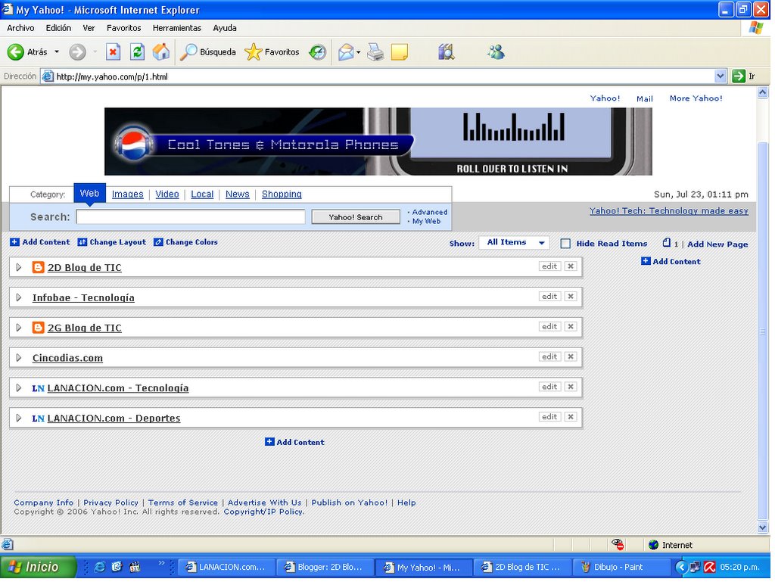Screen dimensions: 775x585
Task: Click Add New Page link
Action: click(x=717, y=244)
